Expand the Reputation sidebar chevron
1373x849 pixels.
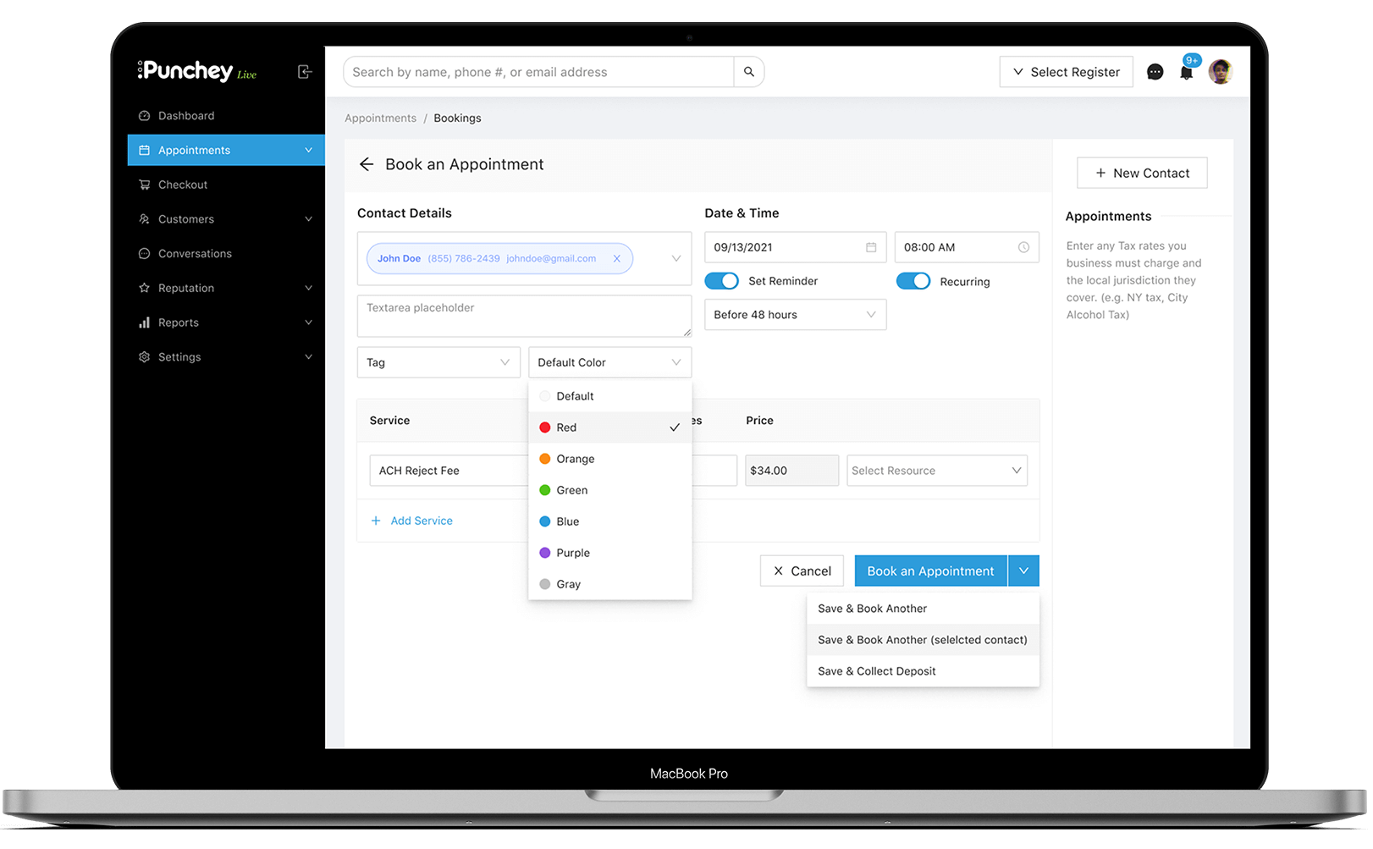click(308, 288)
